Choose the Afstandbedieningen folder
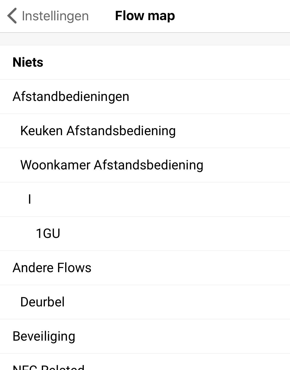290x370 pixels. pyautogui.click(x=71, y=97)
